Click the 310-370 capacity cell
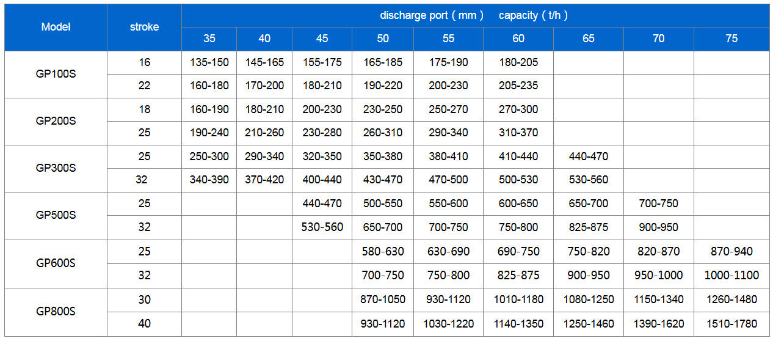Screen dimensions: 773x341 click(x=518, y=133)
